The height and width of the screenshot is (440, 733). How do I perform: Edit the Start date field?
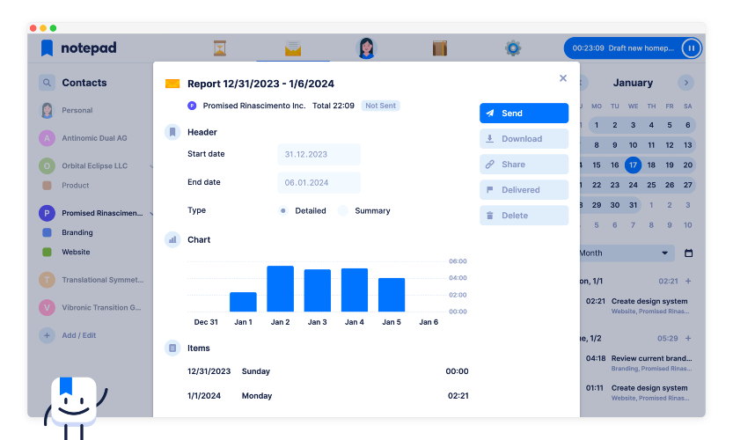click(x=319, y=154)
